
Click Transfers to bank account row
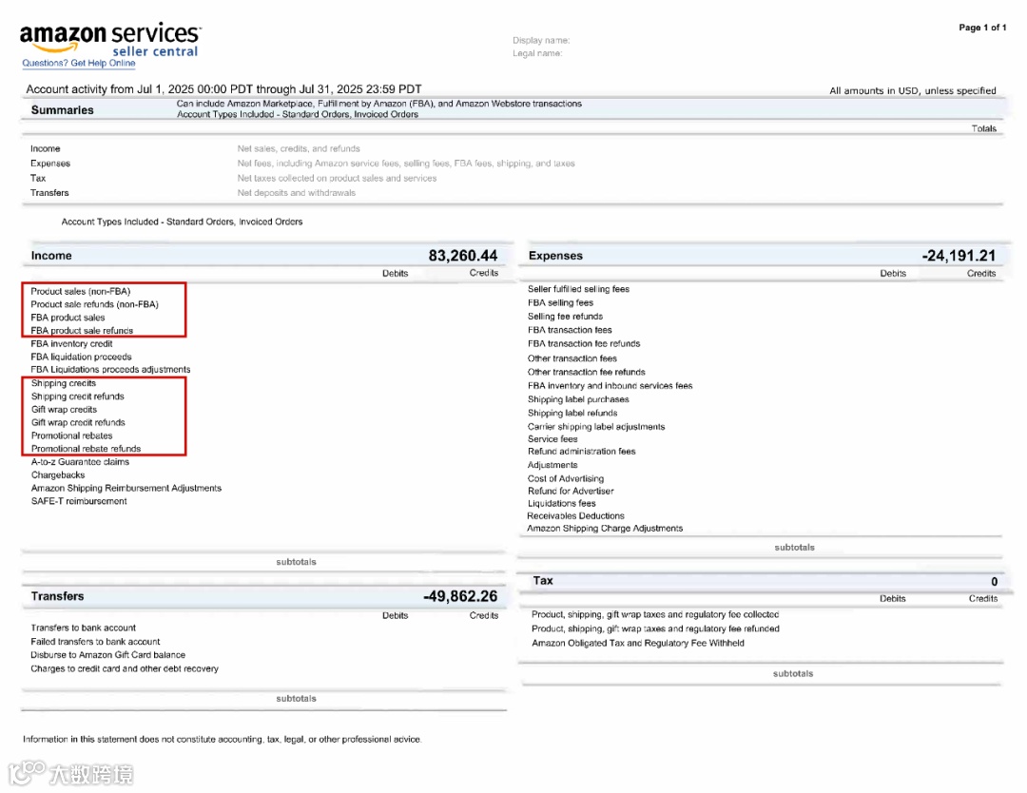tap(83, 628)
